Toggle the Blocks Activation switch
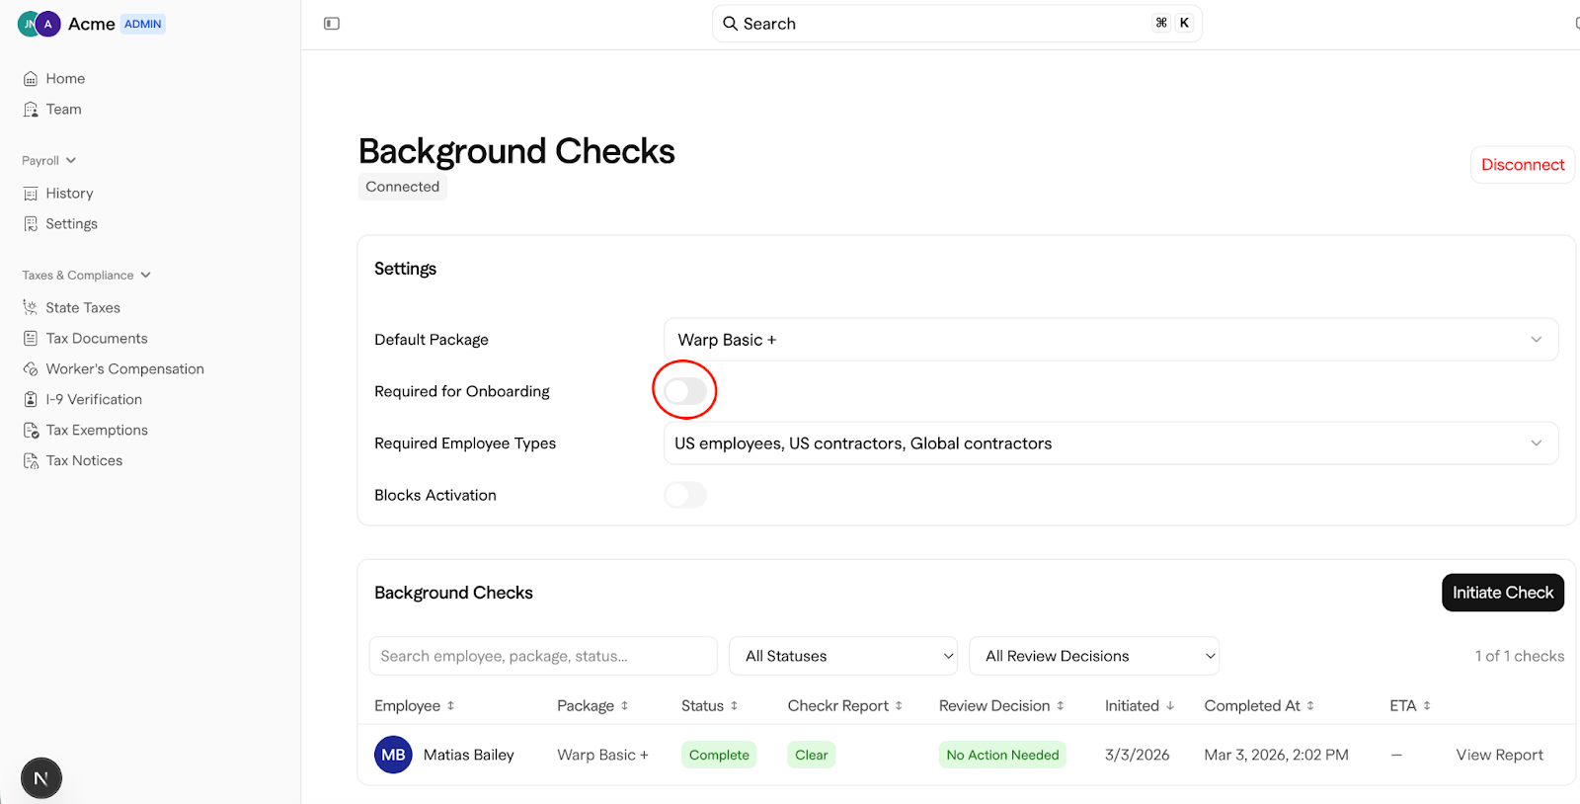 (685, 495)
